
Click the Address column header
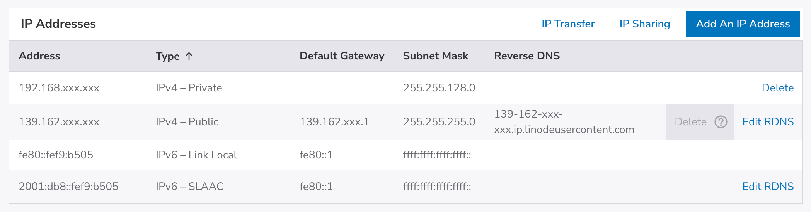click(x=39, y=56)
